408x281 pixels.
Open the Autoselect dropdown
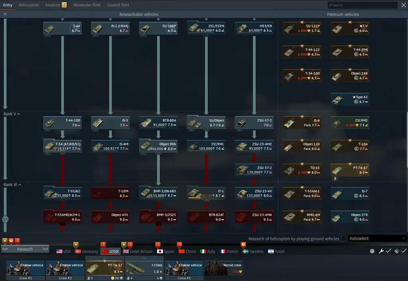377,238
